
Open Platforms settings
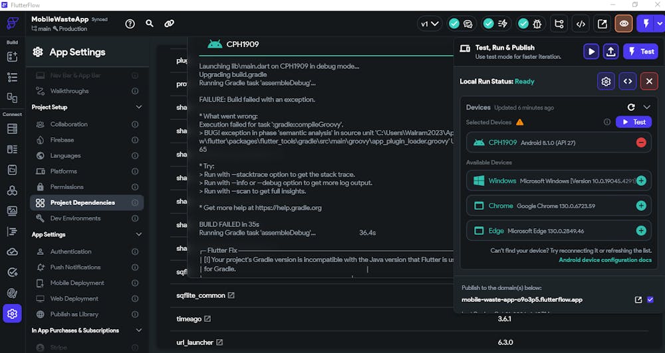pos(86,171)
